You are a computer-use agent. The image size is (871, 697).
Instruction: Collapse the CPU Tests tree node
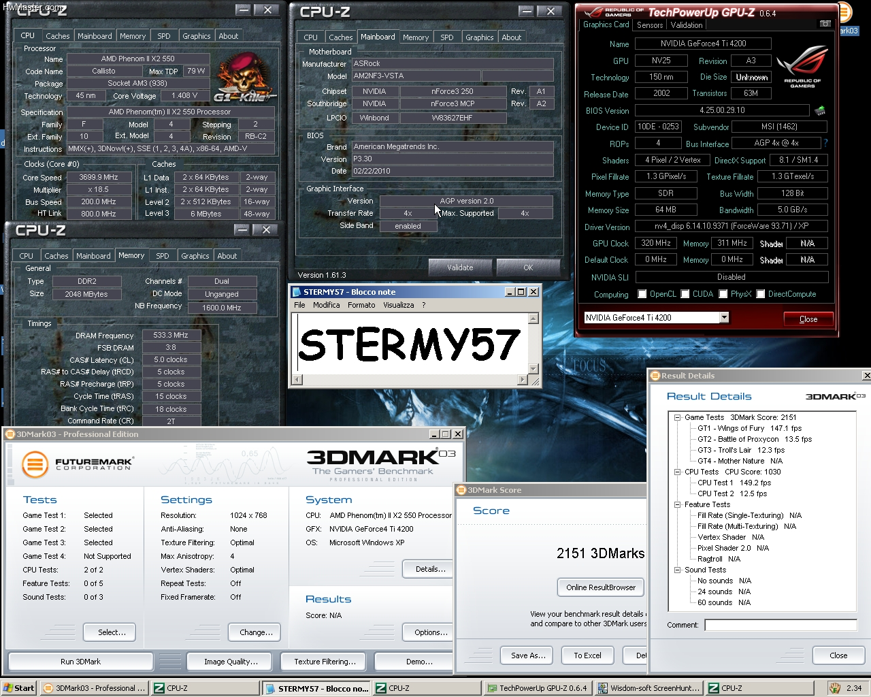677,472
